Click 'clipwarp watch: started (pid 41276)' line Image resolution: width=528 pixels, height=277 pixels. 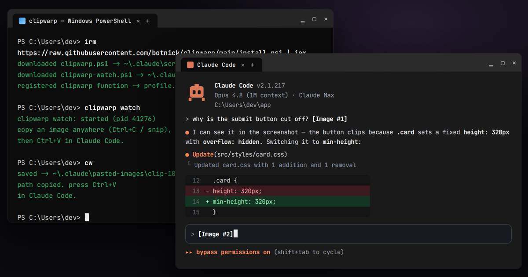(x=87, y=119)
